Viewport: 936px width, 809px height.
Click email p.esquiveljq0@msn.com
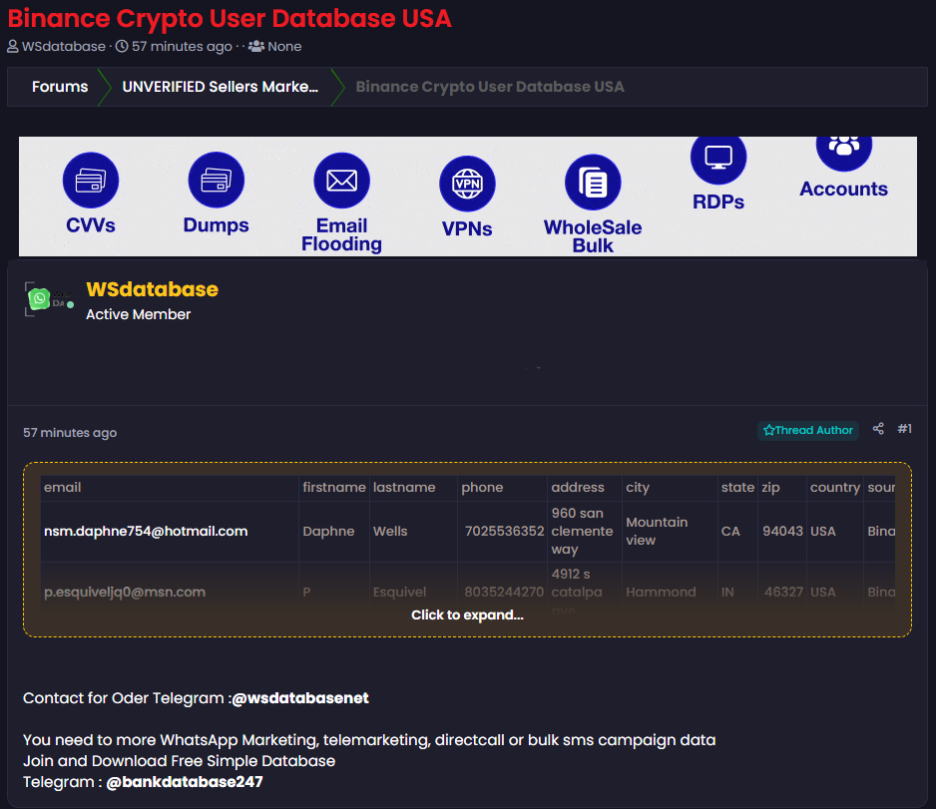(x=125, y=592)
